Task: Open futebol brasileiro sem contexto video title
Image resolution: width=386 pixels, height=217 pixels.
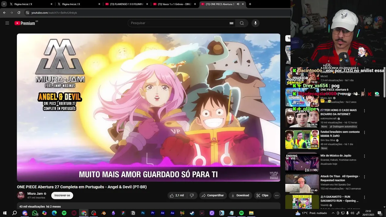Action: 340,134
